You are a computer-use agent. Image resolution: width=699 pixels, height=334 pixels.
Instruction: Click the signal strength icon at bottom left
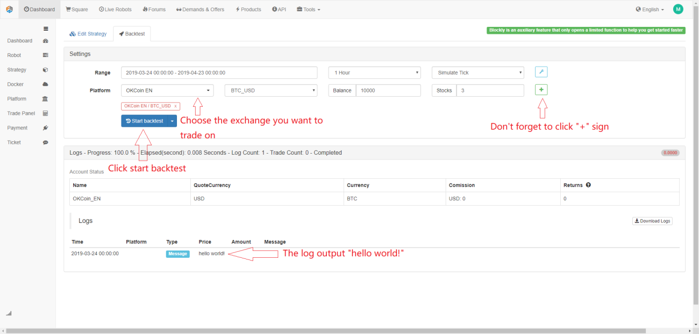click(x=9, y=313)
